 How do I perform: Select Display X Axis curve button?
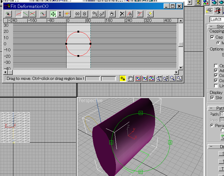(x=19, y=14)
